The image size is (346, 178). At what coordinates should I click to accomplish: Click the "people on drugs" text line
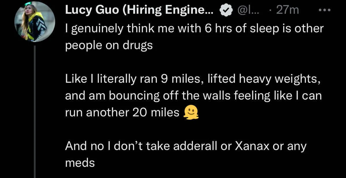coord(109,46)
